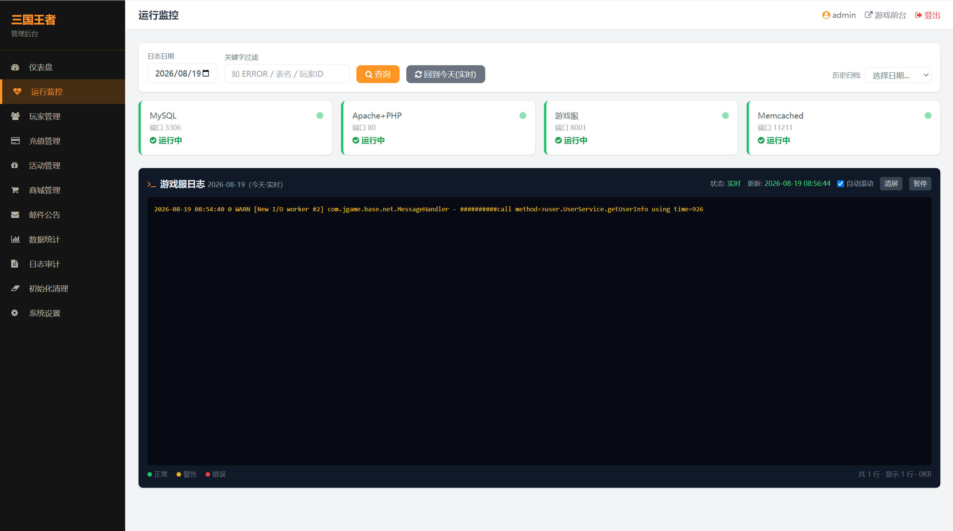Click the envelope icon beside 邮件公告
The height and width of the screenshot is (531, 953).
click(x=15, y=215)
